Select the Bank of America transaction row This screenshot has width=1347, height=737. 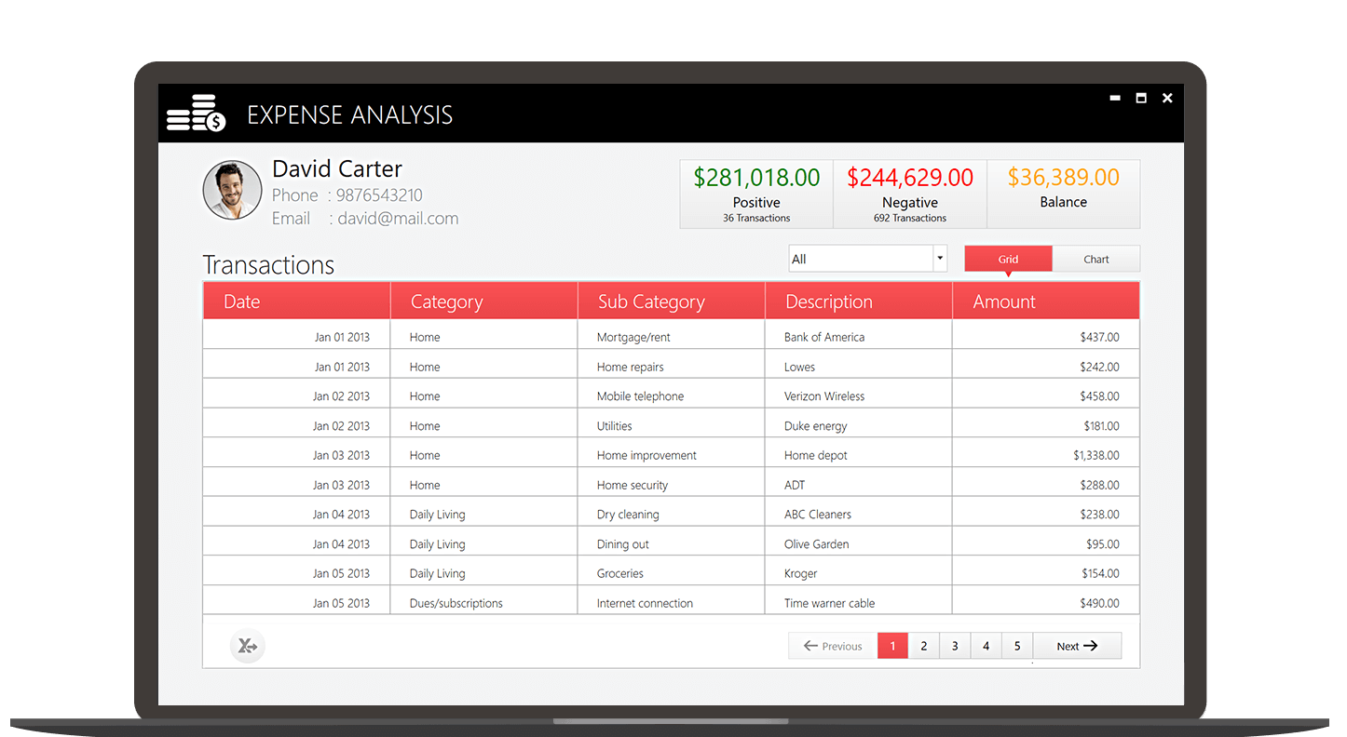pyautogui.click(x=823, y=337)
